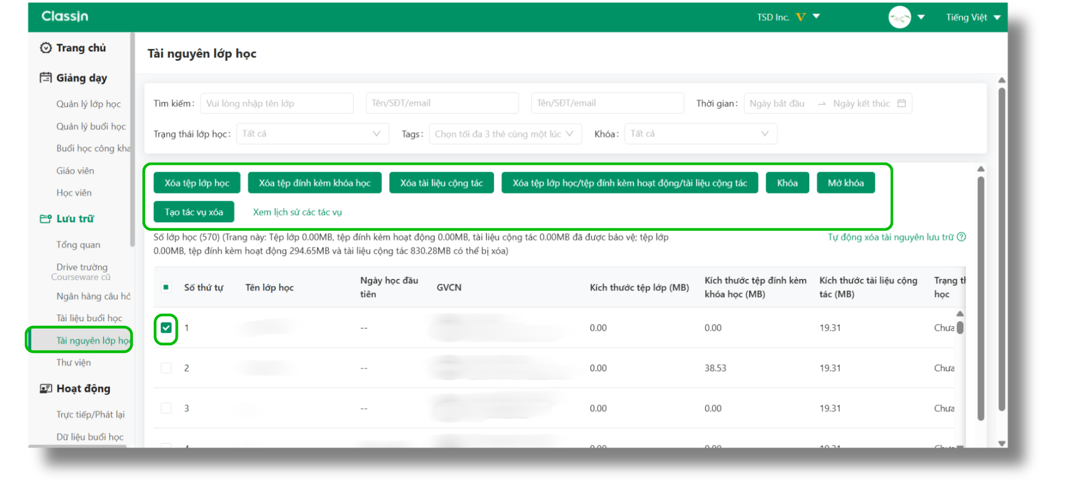Open the Trạng thái lớp học dropdown
The width and height of the screenshot is (1070, 486).
(x=312, y=134)
